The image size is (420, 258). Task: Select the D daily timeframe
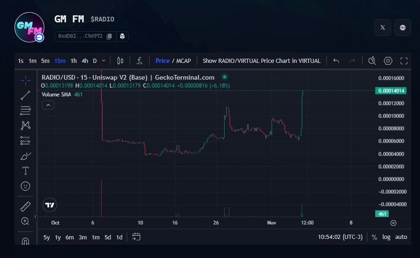pos(95,61)
